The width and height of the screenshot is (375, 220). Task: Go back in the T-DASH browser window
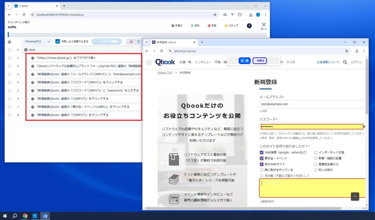(x=9, y=15)
